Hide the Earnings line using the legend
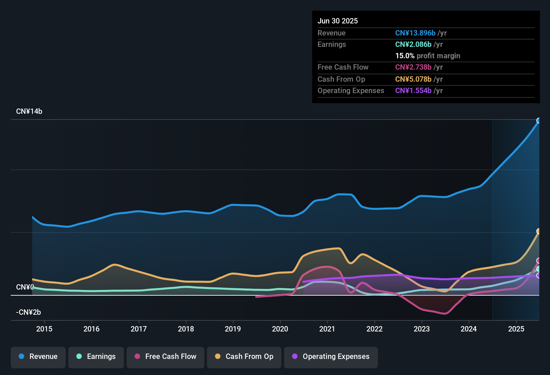 96,357
